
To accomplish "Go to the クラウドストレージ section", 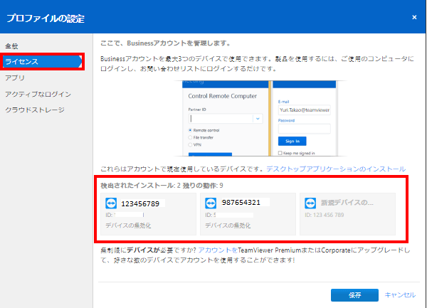I will (35, 110).
